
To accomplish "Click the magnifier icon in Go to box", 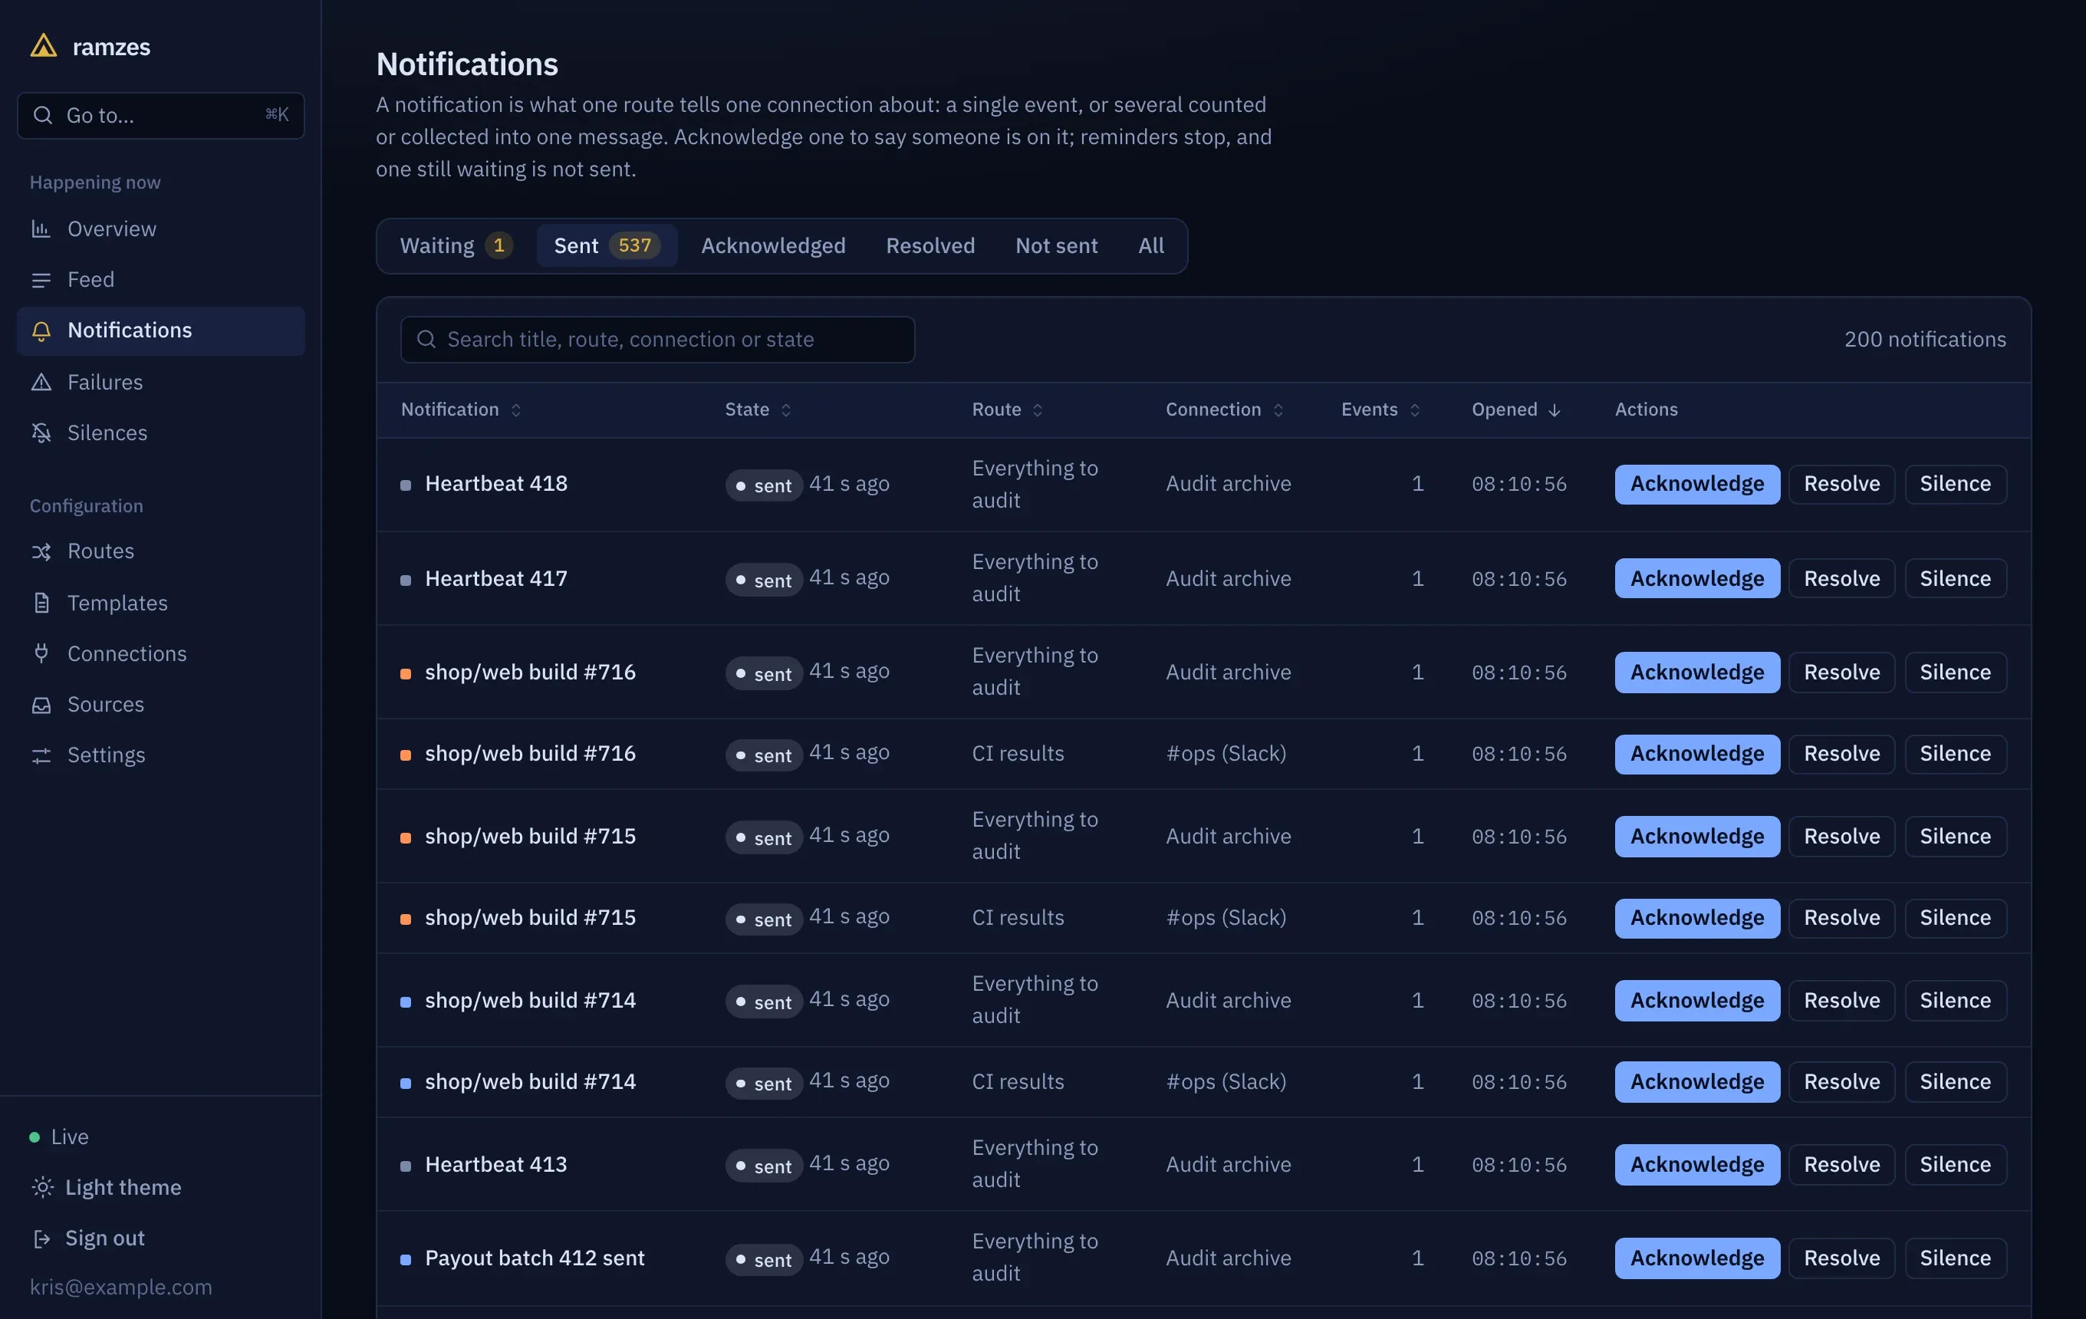I will (x=42, y=114).
